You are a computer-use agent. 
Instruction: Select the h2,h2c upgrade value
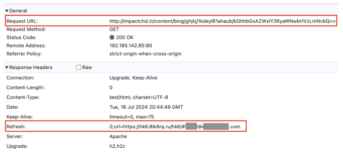(x=117, y=146)
